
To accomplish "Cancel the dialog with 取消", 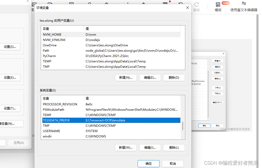I will tap(173, 164).
